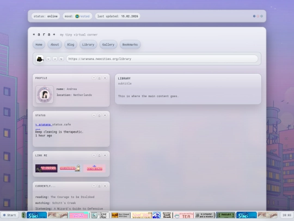Viewport: 294px width, 221px height.
Task: Click the mood emoji icon before 'rested'
Action: click(x=77, y=16)
